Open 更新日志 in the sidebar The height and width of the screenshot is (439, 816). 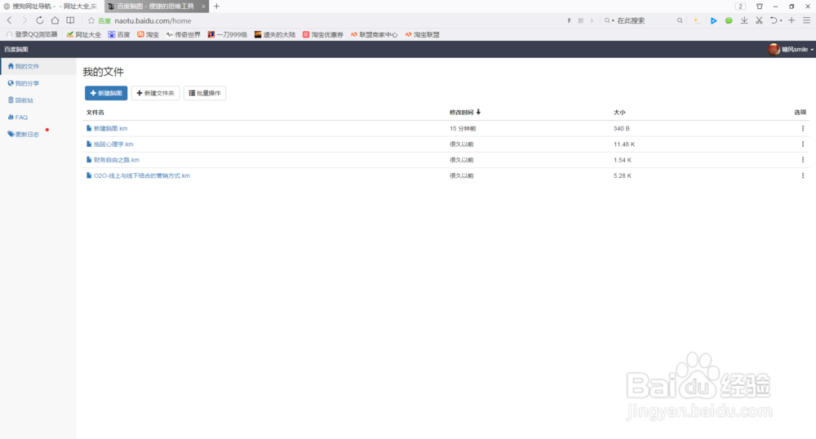point(24,134)
